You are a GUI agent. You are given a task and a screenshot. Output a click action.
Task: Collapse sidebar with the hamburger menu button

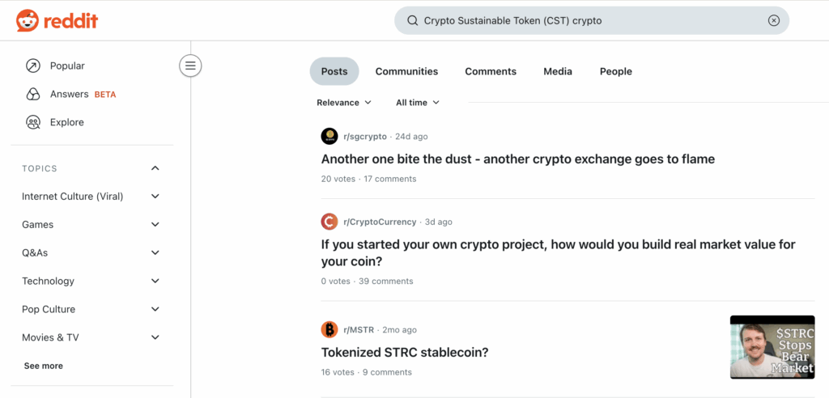click(190, 66)
